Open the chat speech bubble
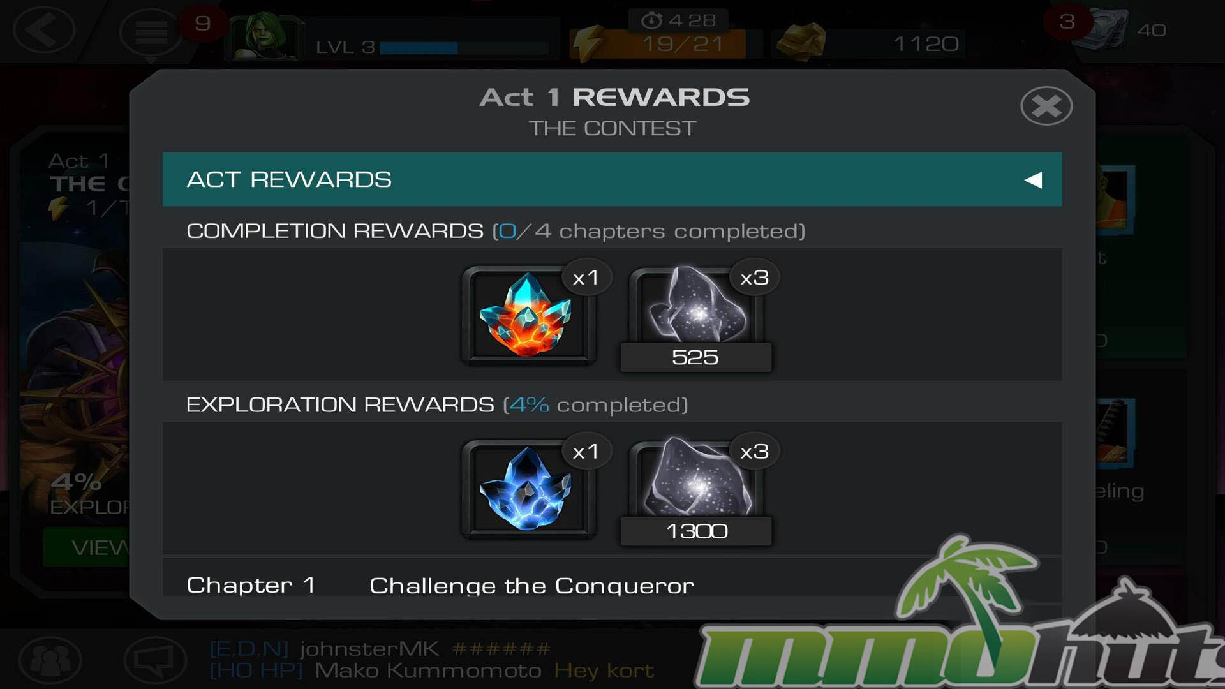The height and width of the screenshot is (689, 1225). pyautogui.click(x=154, y=660)
